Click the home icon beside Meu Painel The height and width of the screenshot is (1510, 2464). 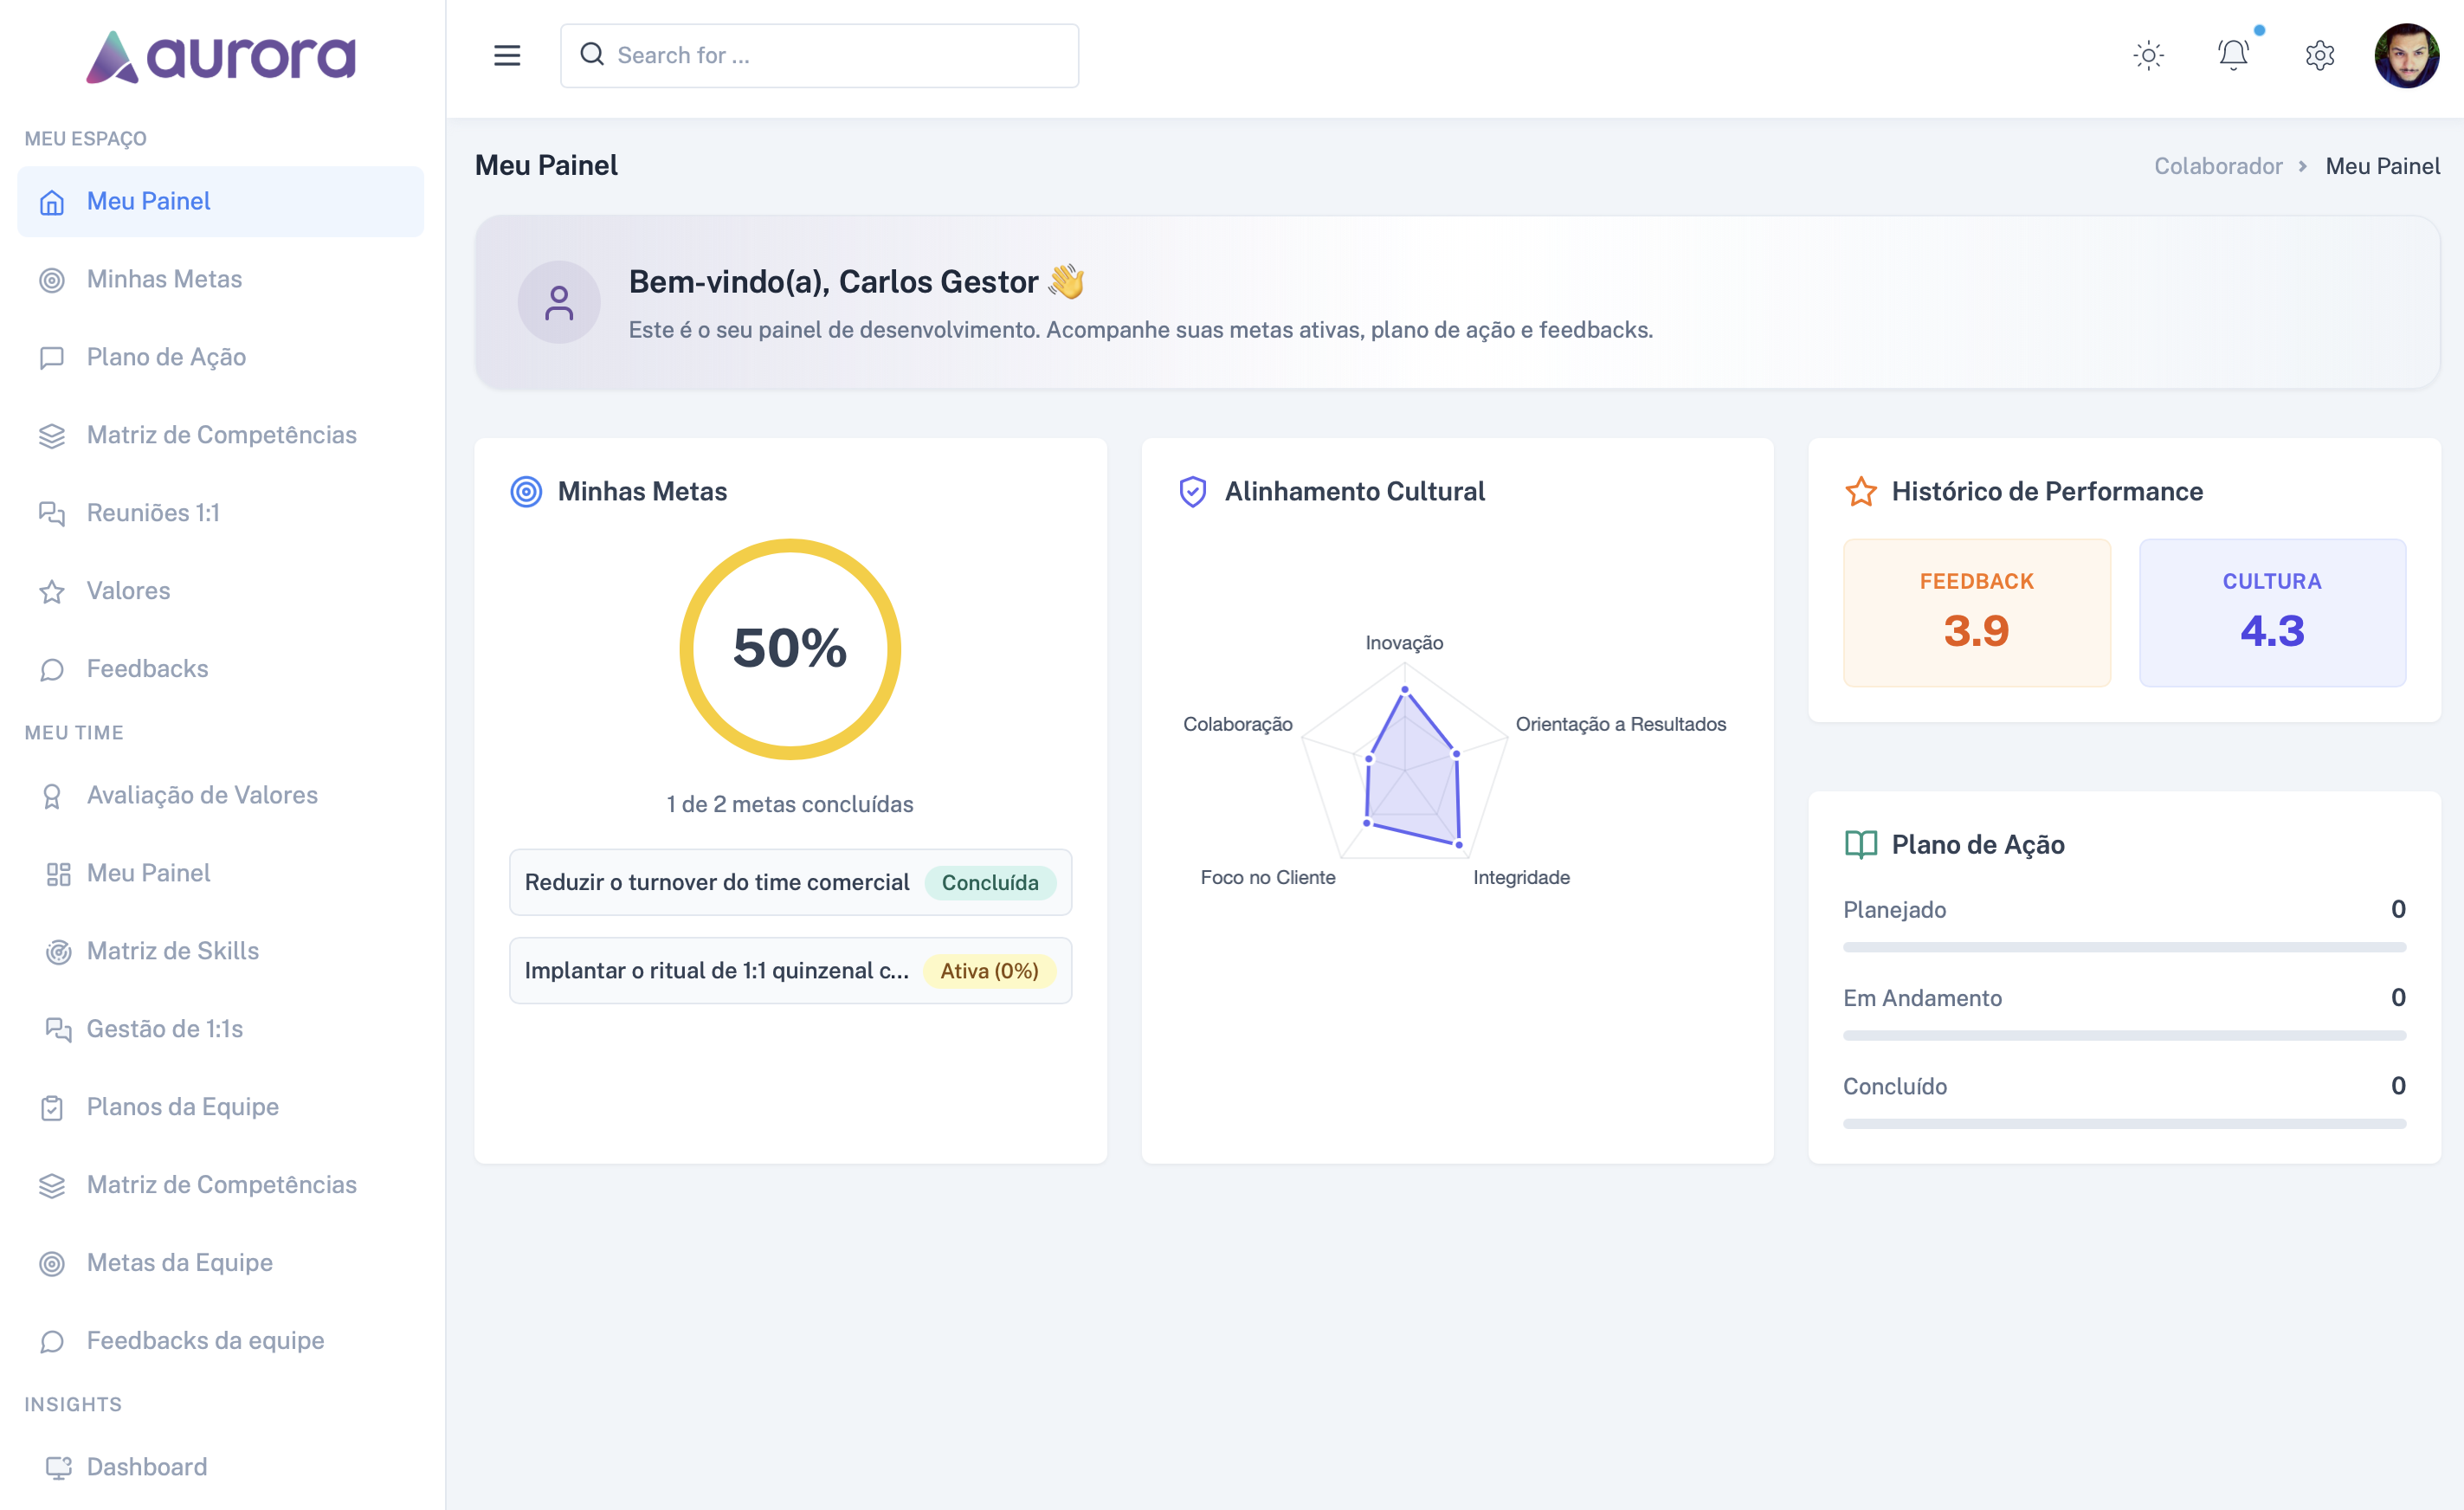(52, 202)
